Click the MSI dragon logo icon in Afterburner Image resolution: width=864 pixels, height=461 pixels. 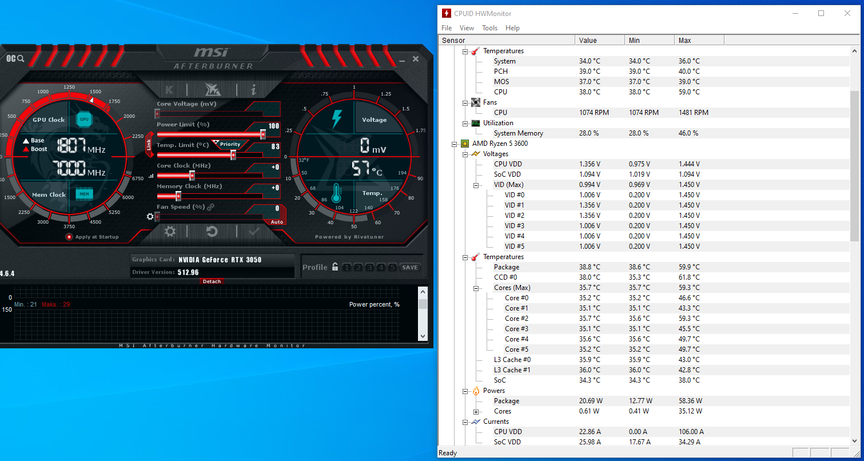pos(212,90)
